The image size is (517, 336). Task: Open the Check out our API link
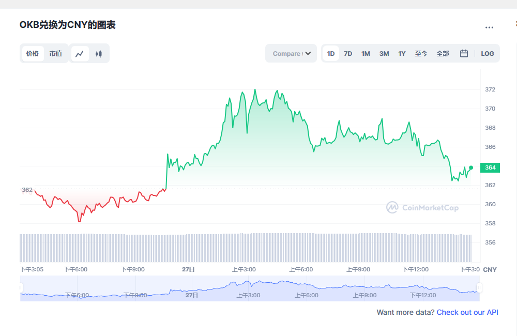(x=467, y=312)
